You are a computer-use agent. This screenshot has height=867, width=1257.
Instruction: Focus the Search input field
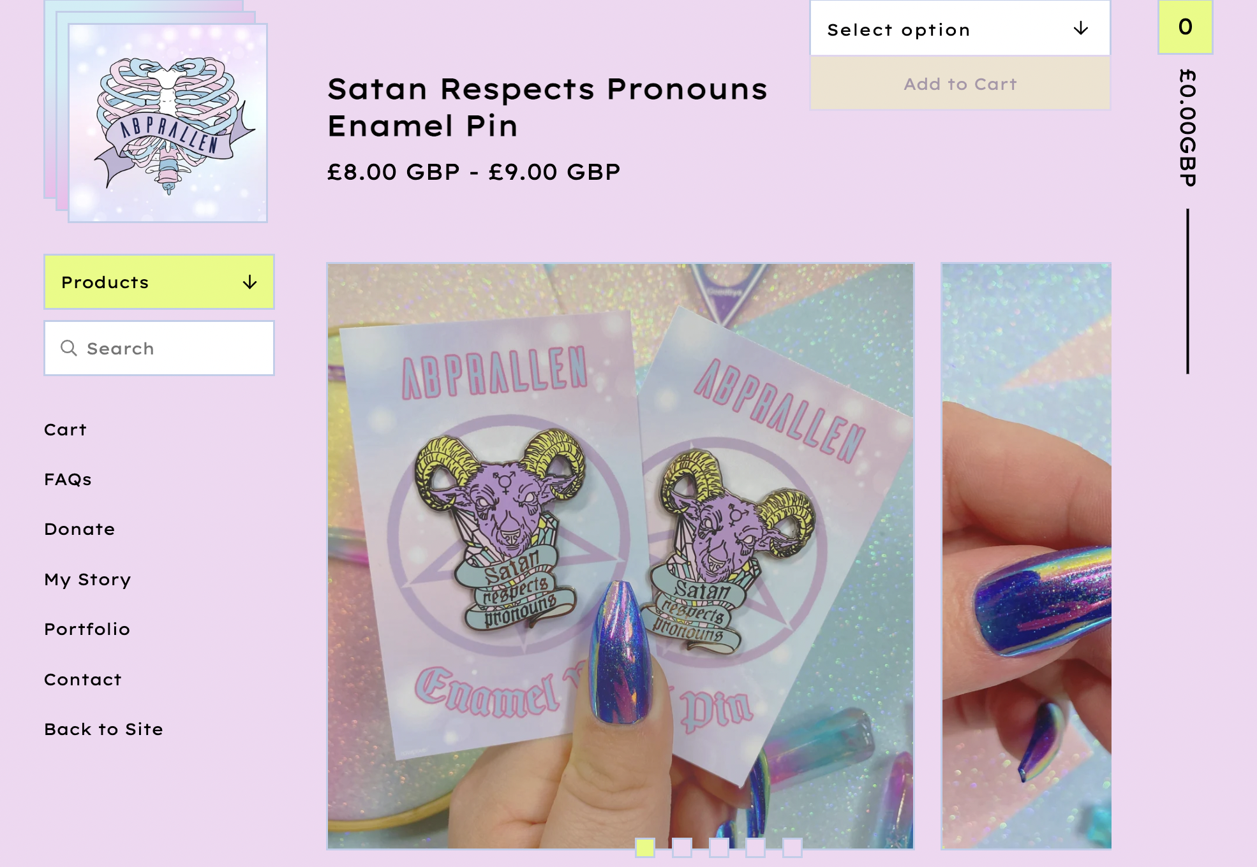click(x=159, y=348)
